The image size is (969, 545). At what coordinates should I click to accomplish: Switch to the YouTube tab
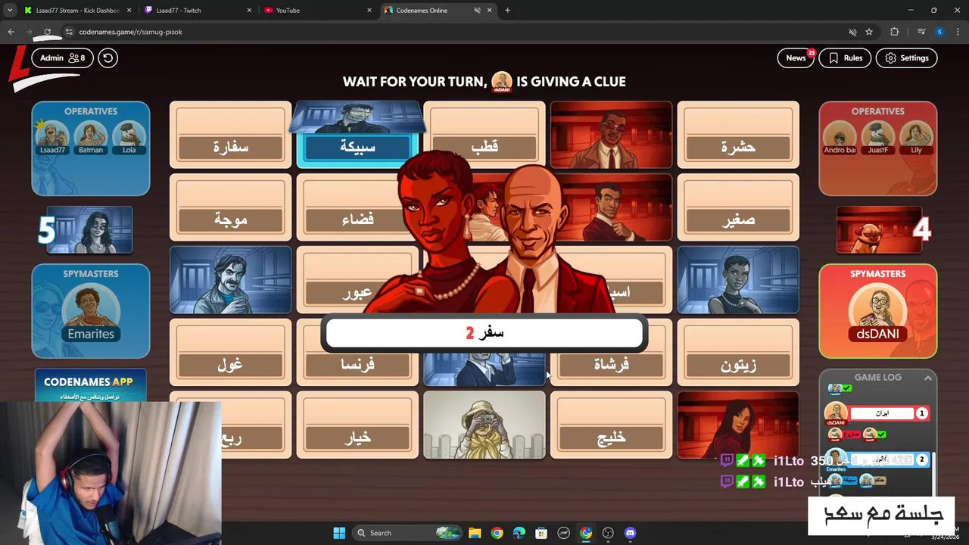click(x=318, y=11)
